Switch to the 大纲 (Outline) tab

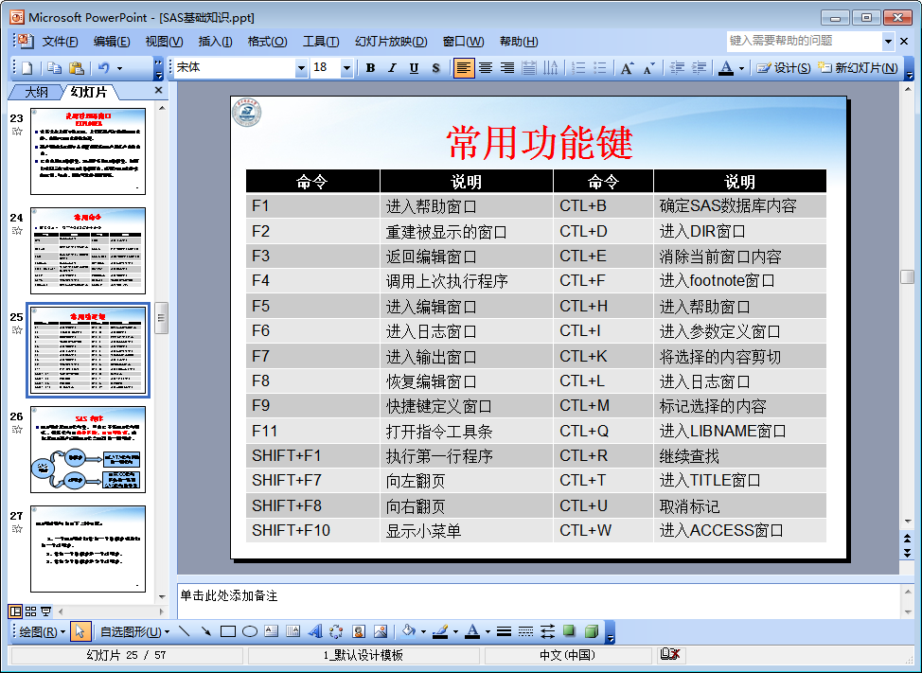pos(36,92)
